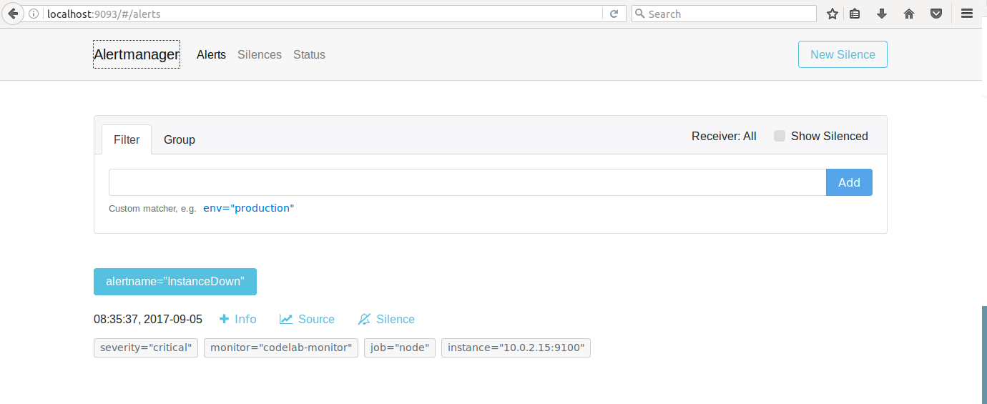Show bookmarks list icon
Image resolution: width=987 pixels, height=404 pixels.
click(855, 14)
